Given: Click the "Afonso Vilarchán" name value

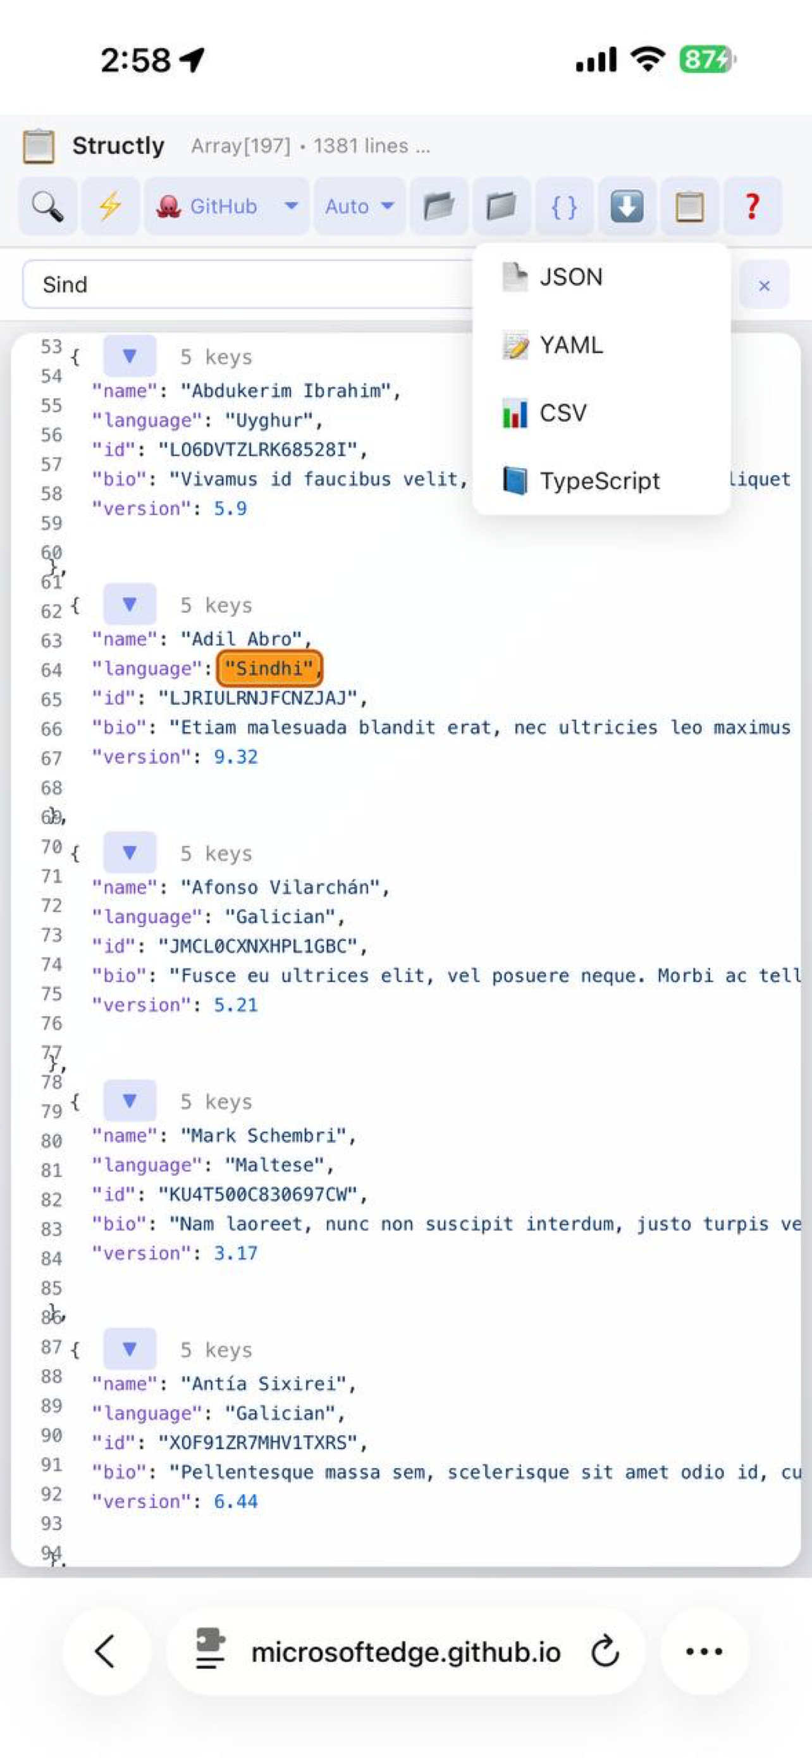Looking at the screenshot, I should pos(280,887).
